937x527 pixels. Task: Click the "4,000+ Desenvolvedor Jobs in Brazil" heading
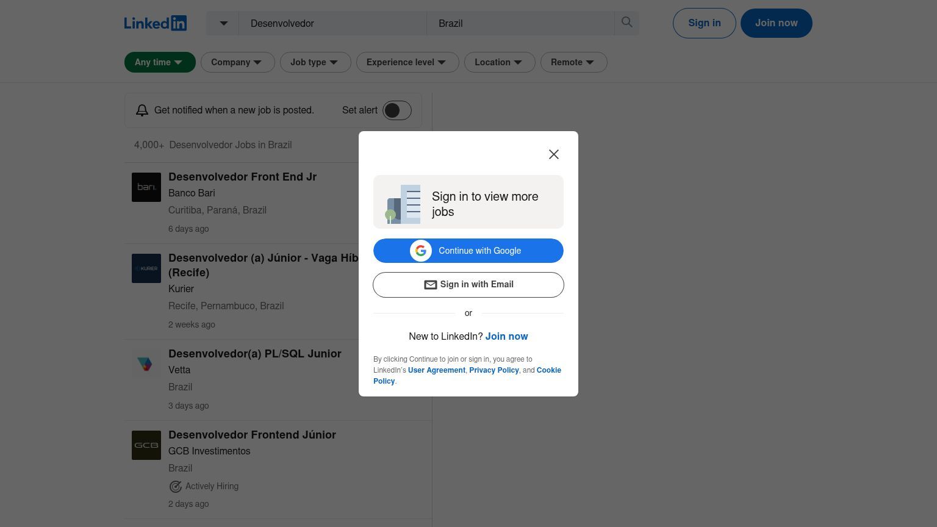pyautogui.click(x=213, y=145)
